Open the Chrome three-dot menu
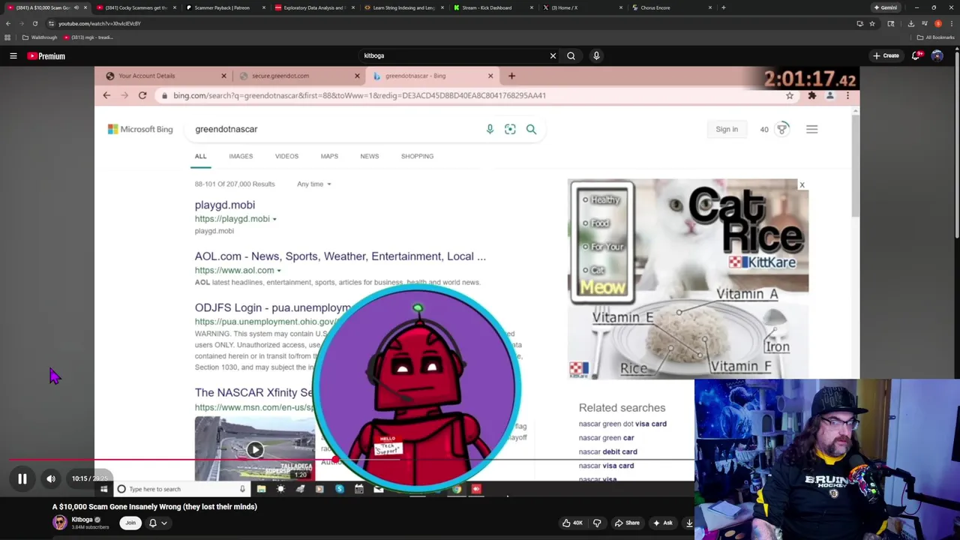960x540 pixels. point(951,23)
